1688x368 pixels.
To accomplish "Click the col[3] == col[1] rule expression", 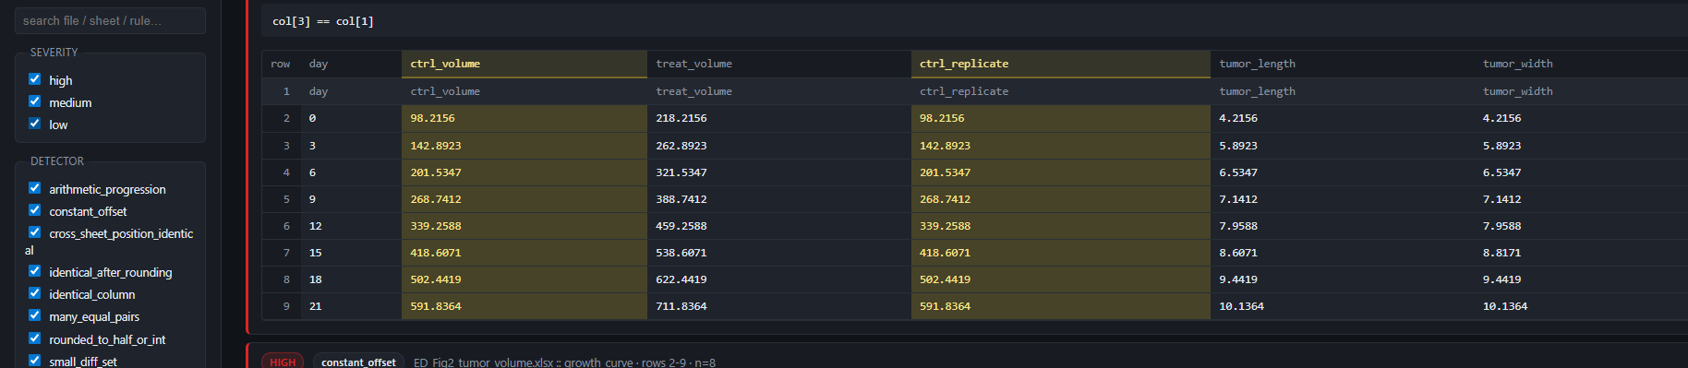I will click(323, 21).
